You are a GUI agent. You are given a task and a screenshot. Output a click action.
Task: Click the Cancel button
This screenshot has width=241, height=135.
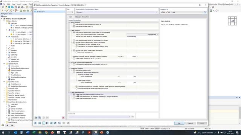(191, 123)
